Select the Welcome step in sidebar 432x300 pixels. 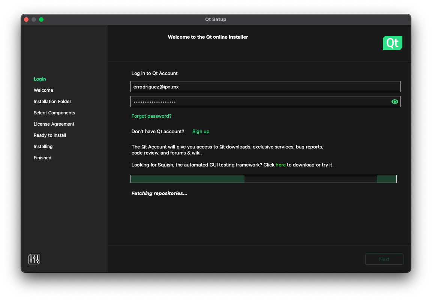43,90
